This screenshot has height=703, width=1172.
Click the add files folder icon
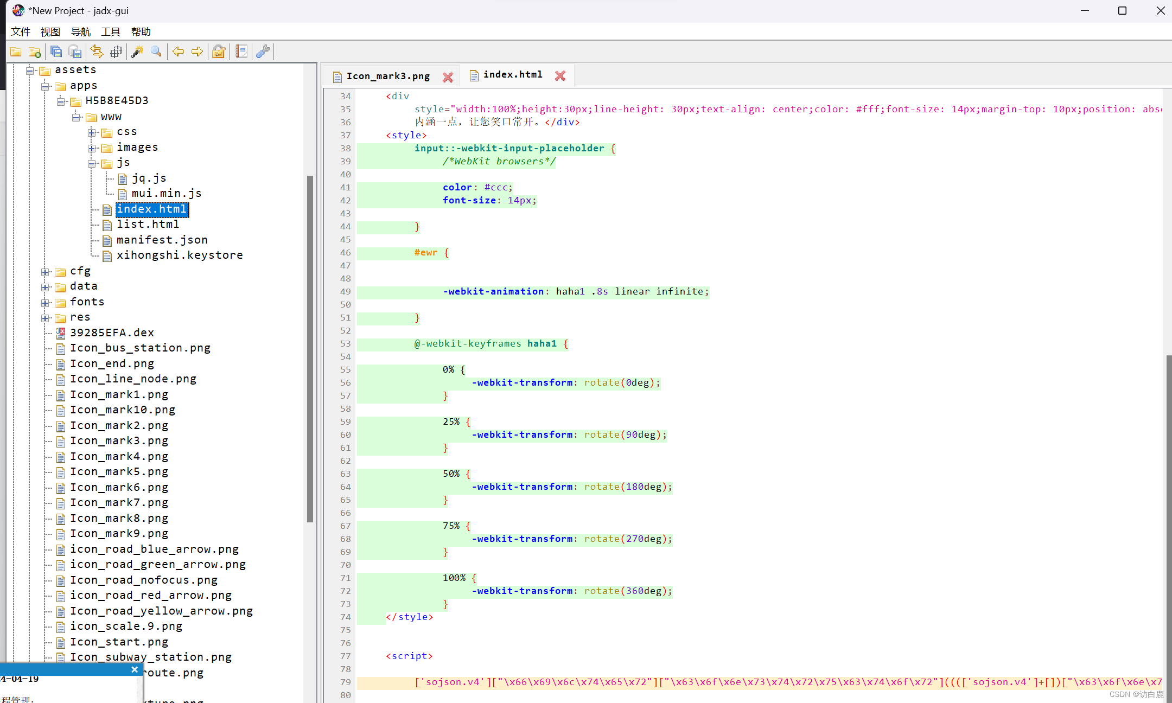tap(35, 52)
